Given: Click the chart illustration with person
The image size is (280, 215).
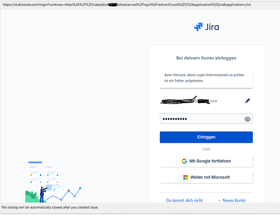Looking at the screenshot, I should (53, 182).
